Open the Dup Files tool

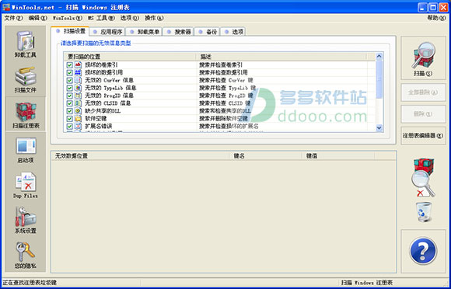click(x=26, y=186)
